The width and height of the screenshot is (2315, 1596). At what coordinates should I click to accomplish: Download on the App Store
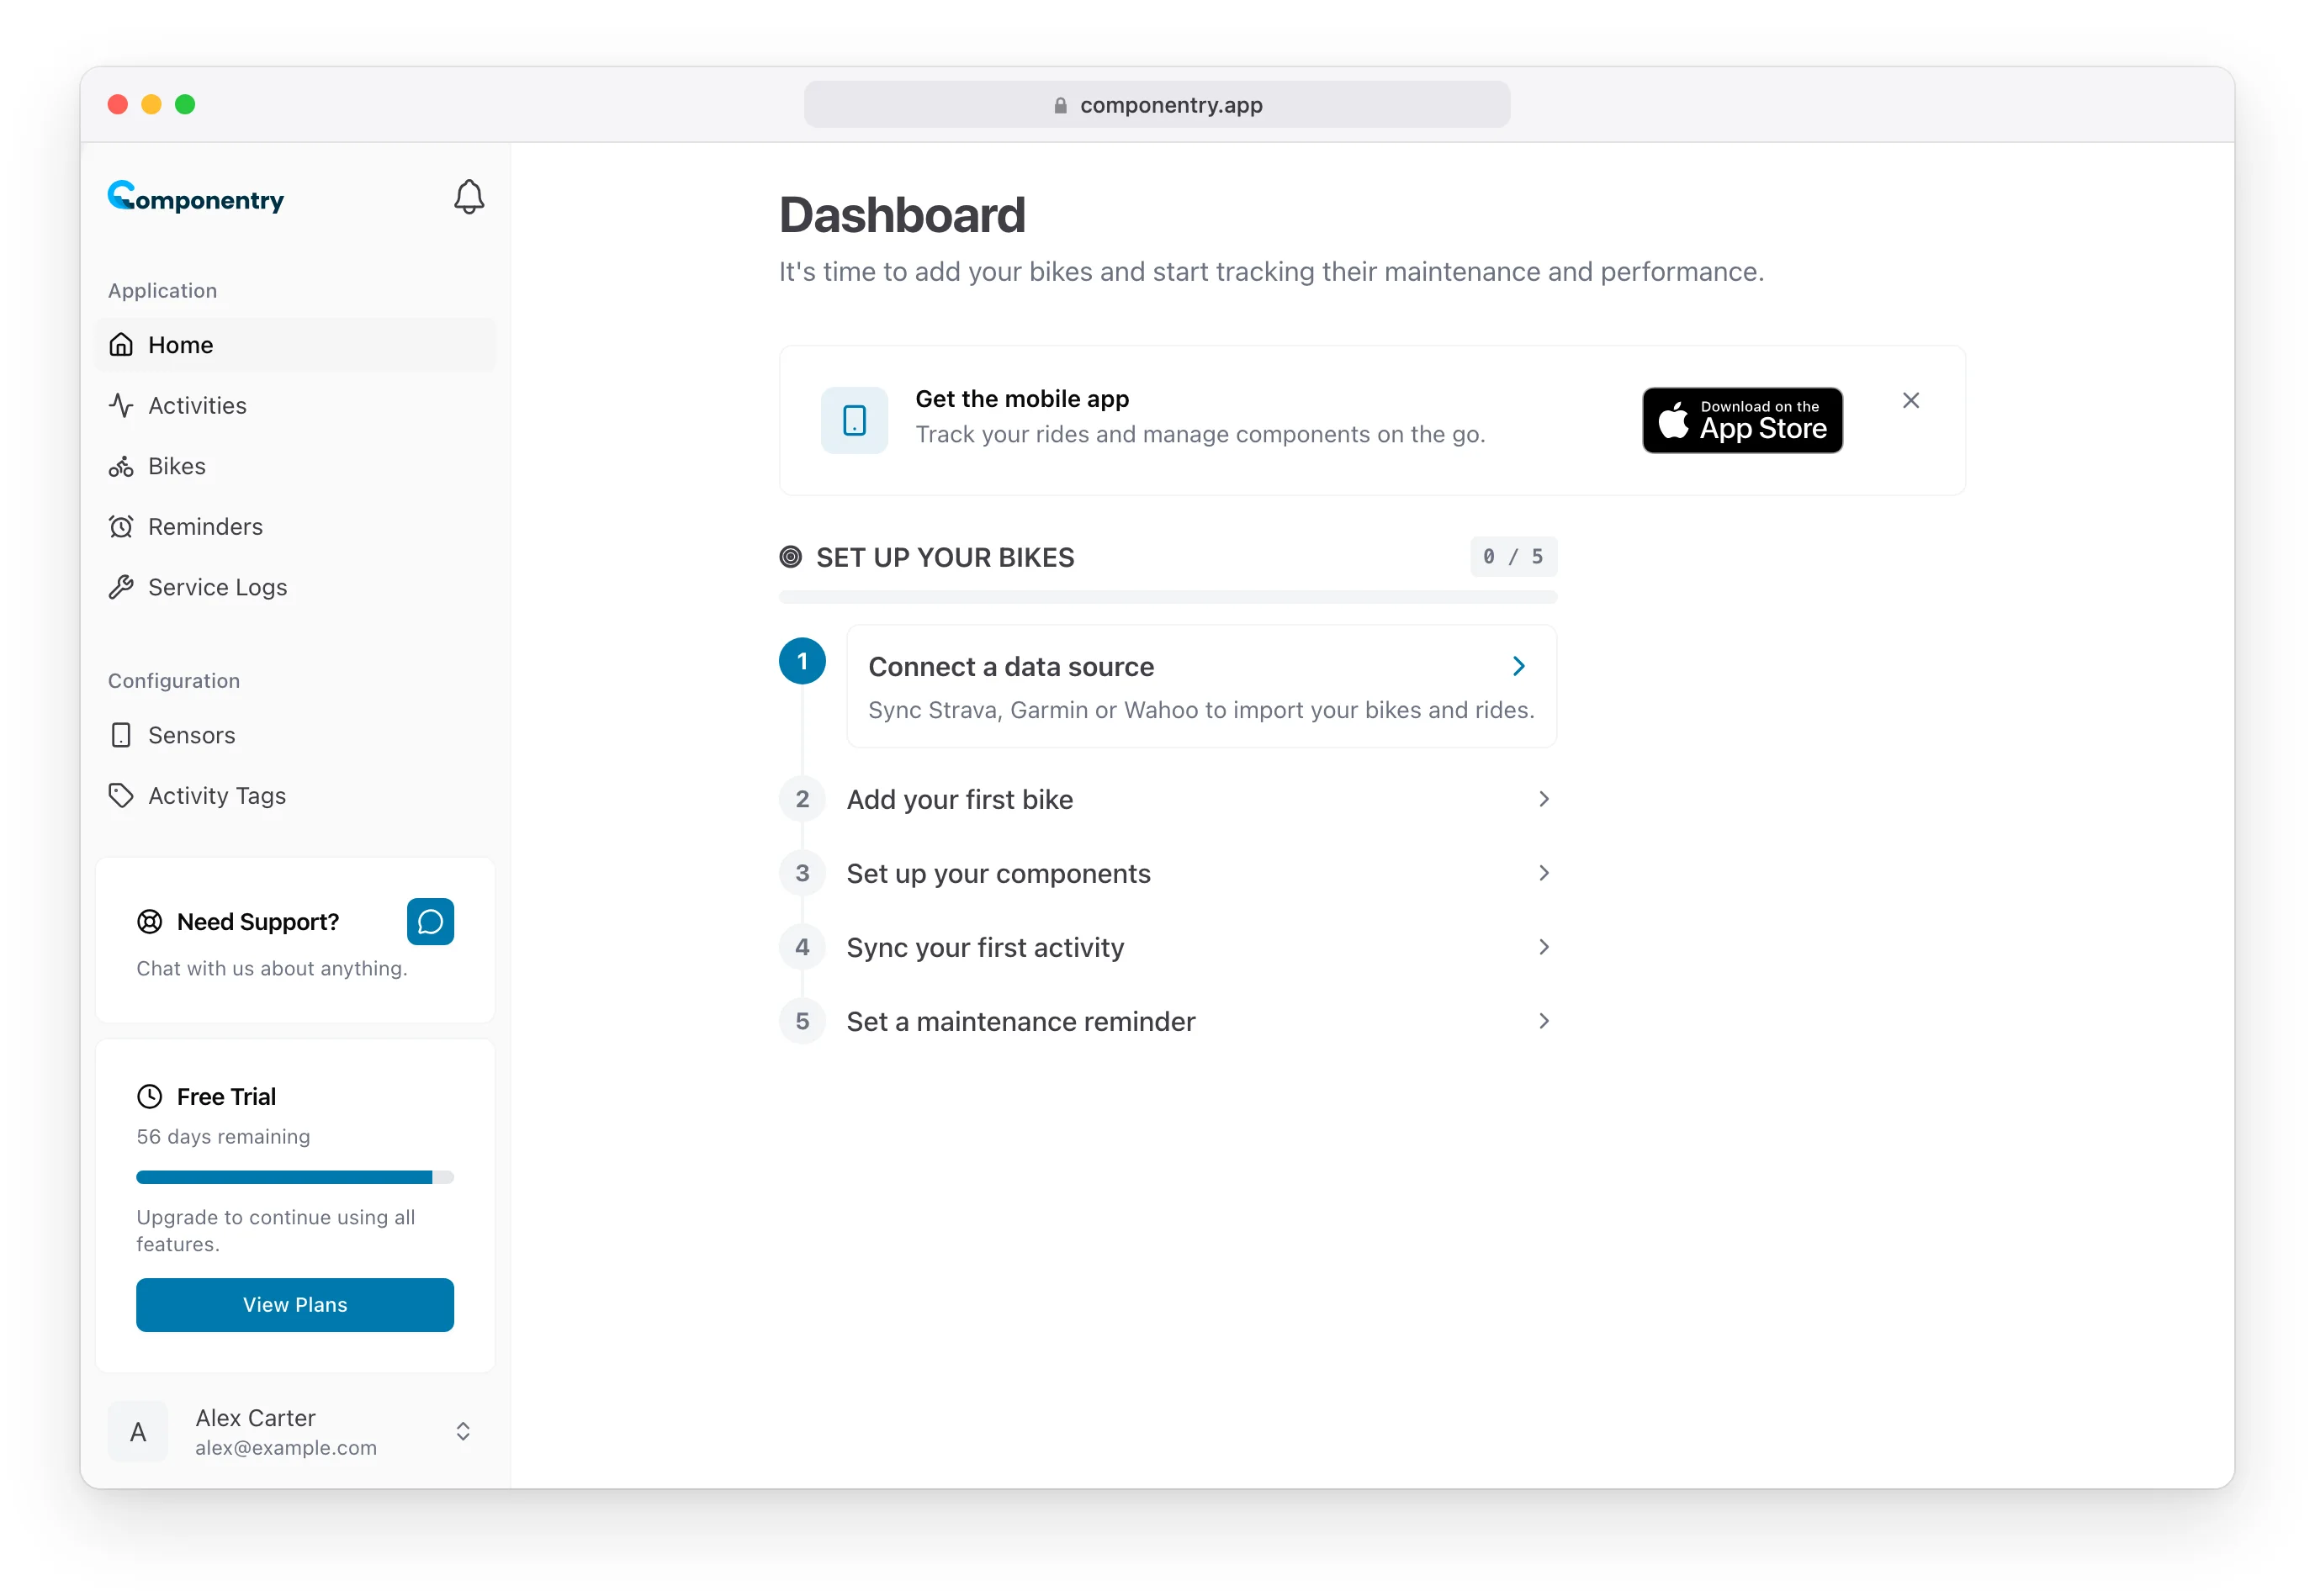coord(1742,420)
